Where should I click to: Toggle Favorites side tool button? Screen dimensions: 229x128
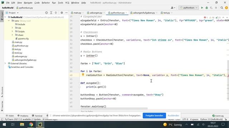pyautogui.click(x=2, y=106)
